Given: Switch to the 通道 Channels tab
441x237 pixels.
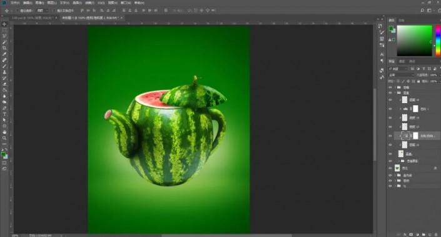Looking at the screenshot, I should click(402, 61).
